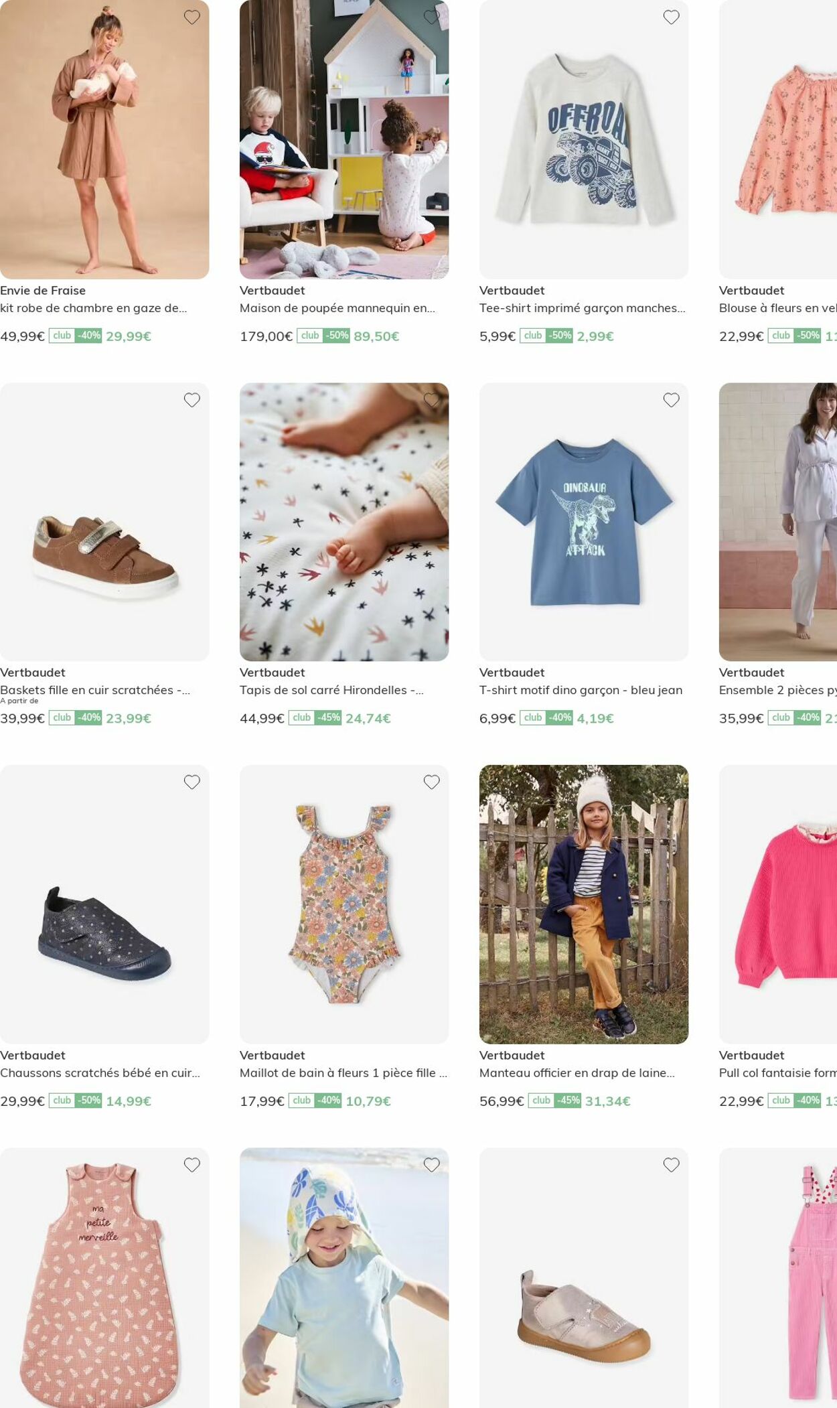Screen dimensions: 837x1408
Task: Favorite the kit robe de chambre product
Action: pos(192,17)
